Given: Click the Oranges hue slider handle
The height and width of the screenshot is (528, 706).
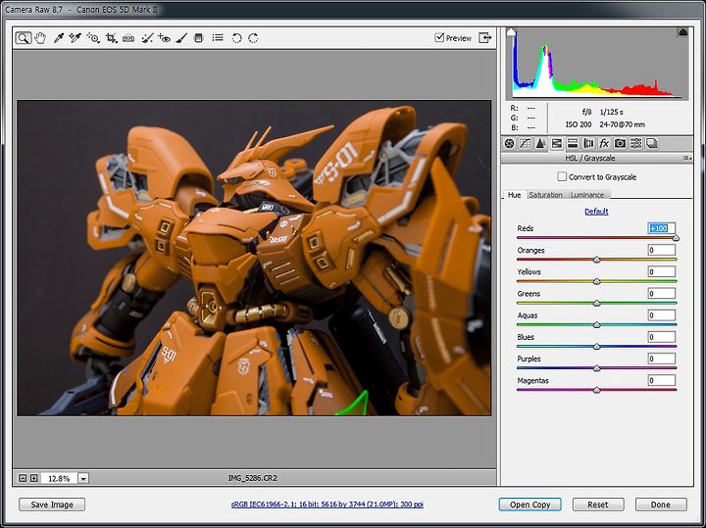Looking at the screenshot, I should point(596,260).
